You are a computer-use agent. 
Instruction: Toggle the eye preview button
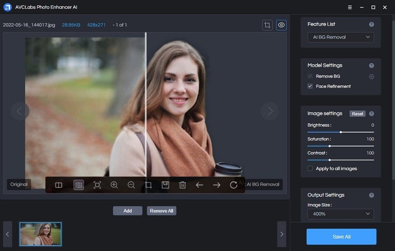[x=281, y=25]
